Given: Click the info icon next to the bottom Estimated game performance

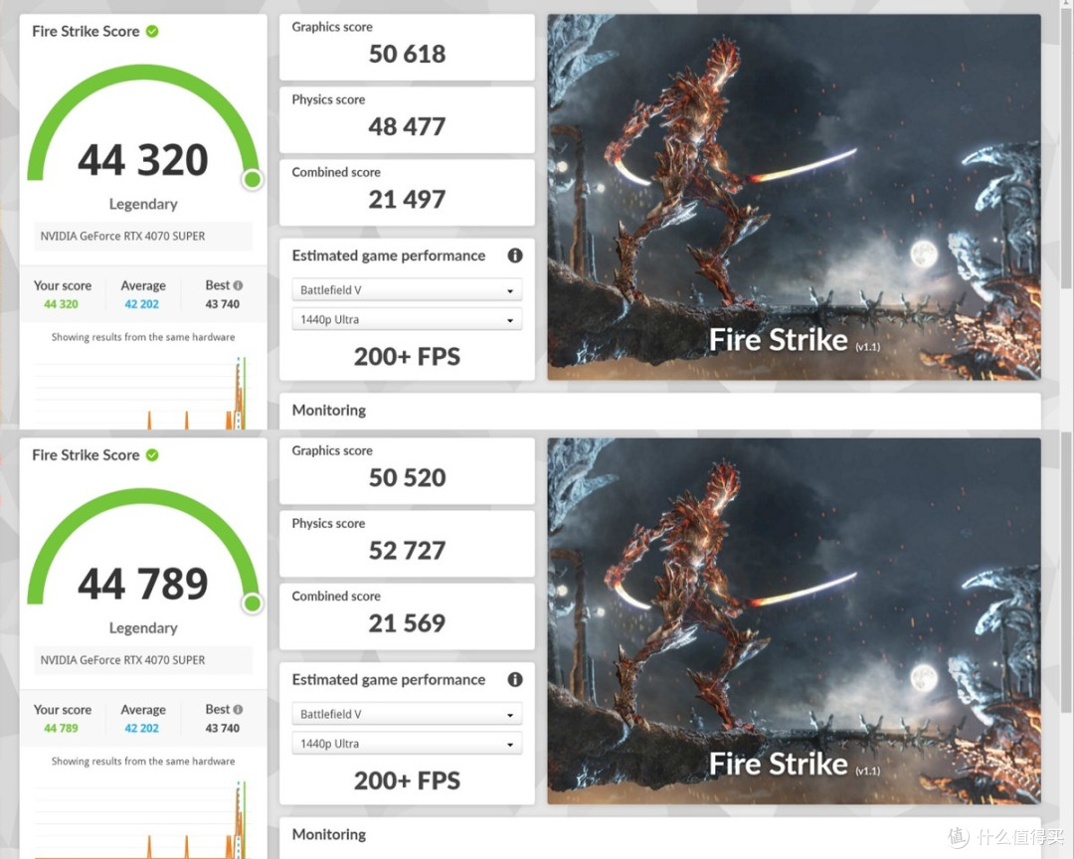Looking at the screenshot, I should (515, 679).
